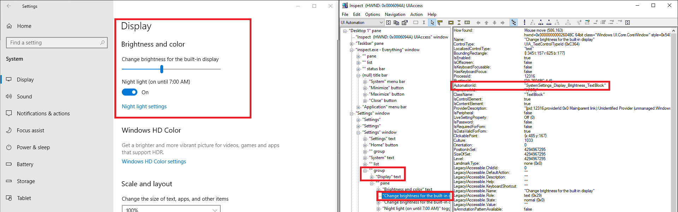The width and height of the screenshot is (678, 212).
Task: Select the "Maximize" button tree row
Action: pyautogui.click(x=387, y=94)
